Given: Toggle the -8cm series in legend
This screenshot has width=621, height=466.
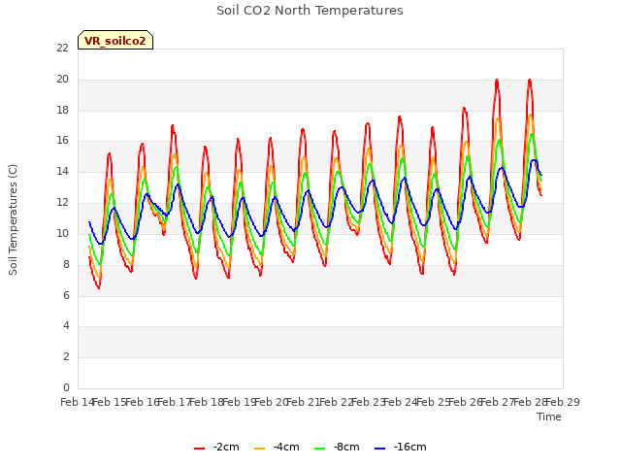Looking at the screenshot, I should (337, 447).
